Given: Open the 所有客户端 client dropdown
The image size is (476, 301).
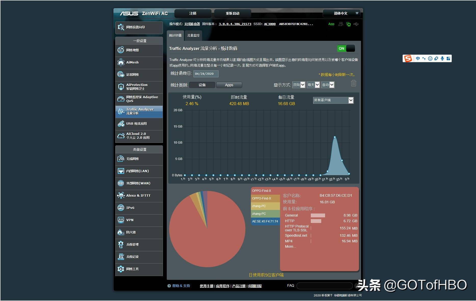Looking at the screenshot, I should 333,100.
